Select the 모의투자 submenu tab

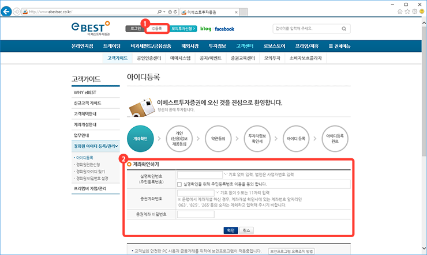click(272, 58)
